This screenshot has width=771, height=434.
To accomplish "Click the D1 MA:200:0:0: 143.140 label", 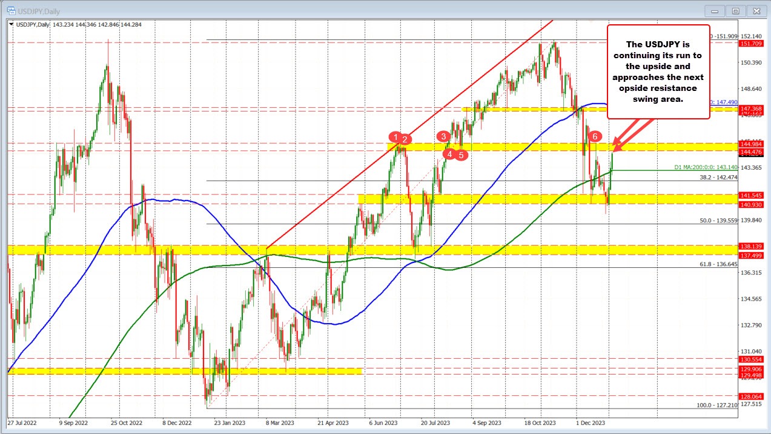I will point(706,167).
